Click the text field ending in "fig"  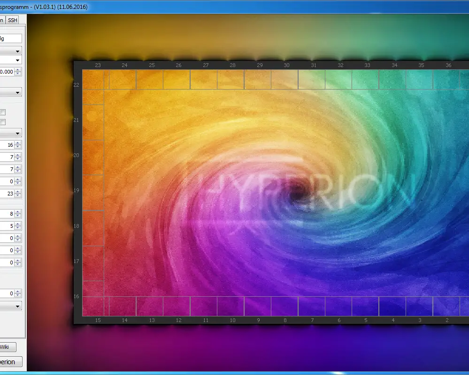11,38
